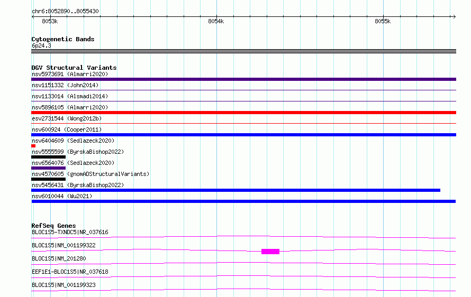Click the nsv1151332 (John2014) label
The image size is (471, 297).
65,85
